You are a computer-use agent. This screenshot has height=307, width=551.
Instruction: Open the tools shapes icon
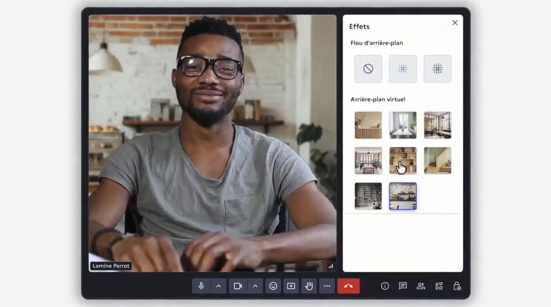tap(439, 286)
